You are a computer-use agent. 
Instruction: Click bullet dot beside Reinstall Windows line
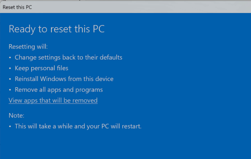[10, 79]
